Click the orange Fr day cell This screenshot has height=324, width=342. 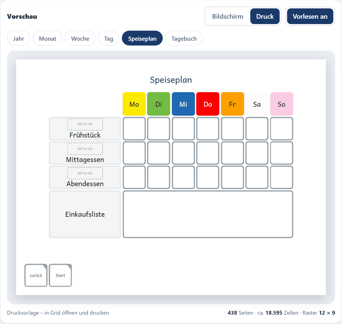pos(232,104)
